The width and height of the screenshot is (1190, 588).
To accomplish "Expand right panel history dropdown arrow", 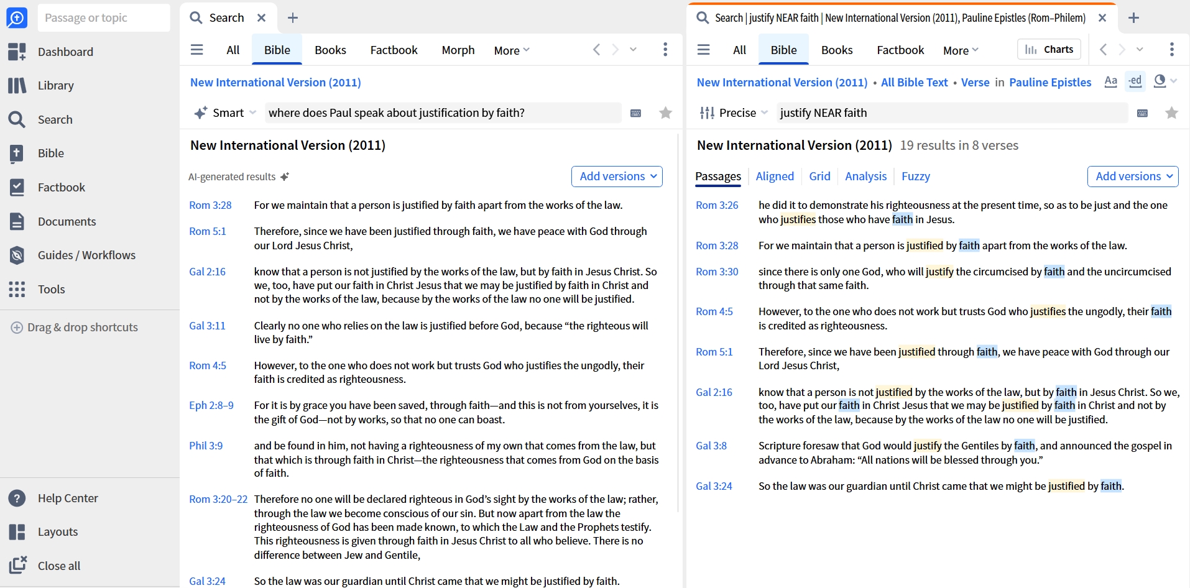I will point(1140,50).
